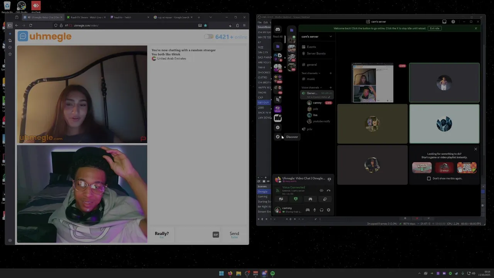Play GET OUT soundboard item
The image size is (494, 278).
pos(264,103)
